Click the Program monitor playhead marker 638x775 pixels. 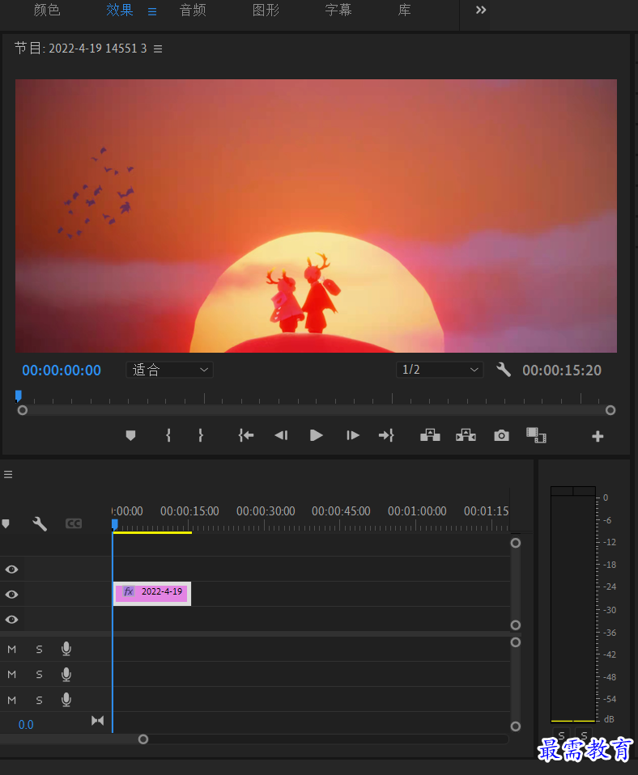click(x=19, y=396)
